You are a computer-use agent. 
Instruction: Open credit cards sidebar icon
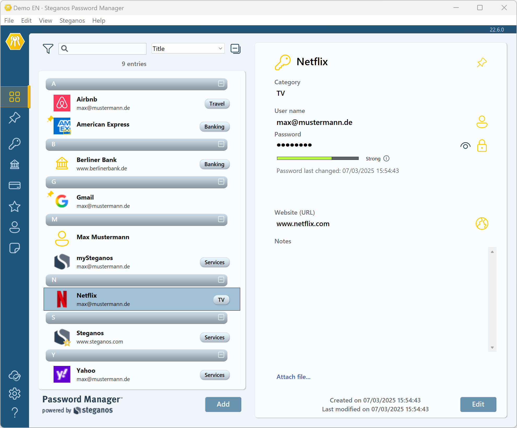15,185
